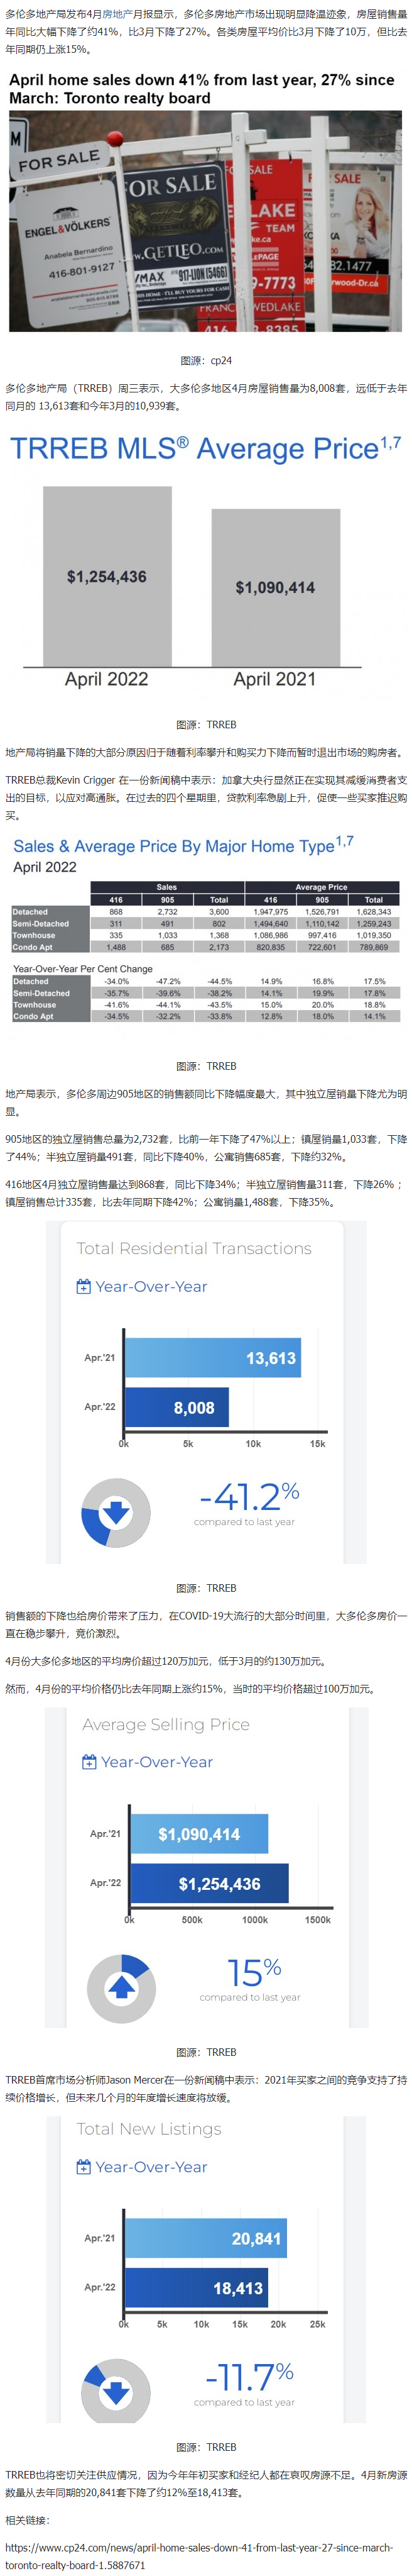412x2576 pixels.
Task: Click the calendar icon under Total Residential Transactions
Action: coord(84,1286)
